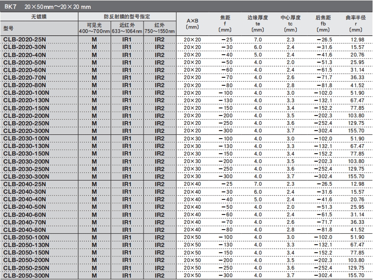Click the 红外 750~1550nm column header
The width and height of the screenshot is (374, 280).
[x=160, y=28]
